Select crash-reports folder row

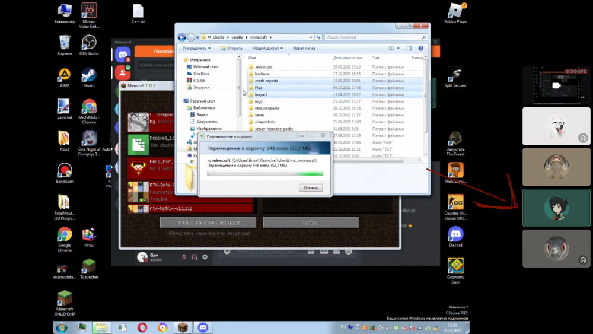[335, 81]
